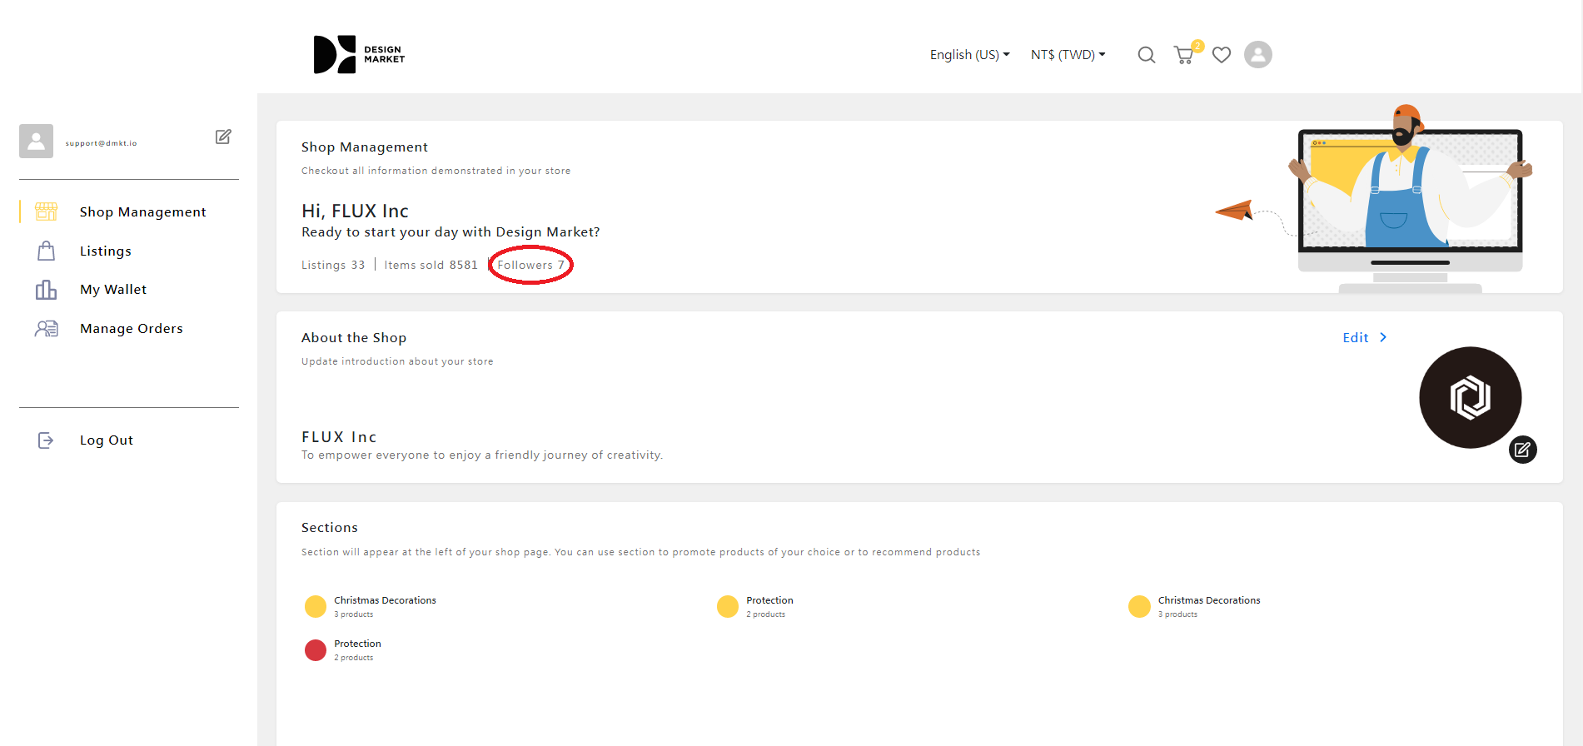Viewport: 1583px width, 746px height.
Task: Open the shopping cart
Action: (1183, 55)
